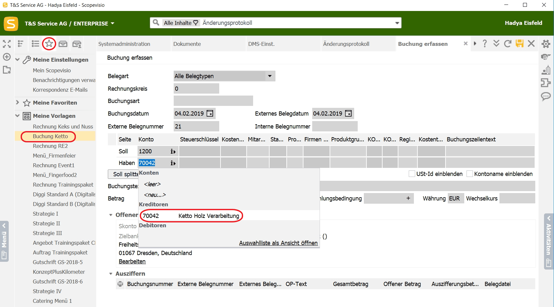Open Buchung Ketto template

[x=50, y=136]
